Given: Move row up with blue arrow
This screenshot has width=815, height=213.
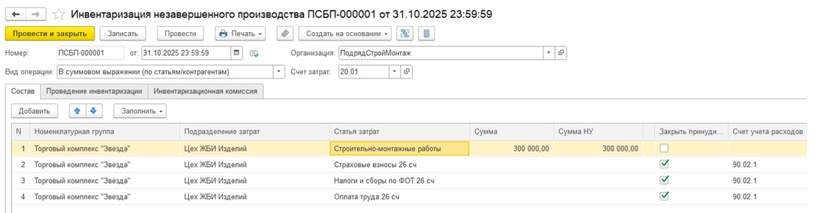Looking at the screenshot, I should click(78, 110).
